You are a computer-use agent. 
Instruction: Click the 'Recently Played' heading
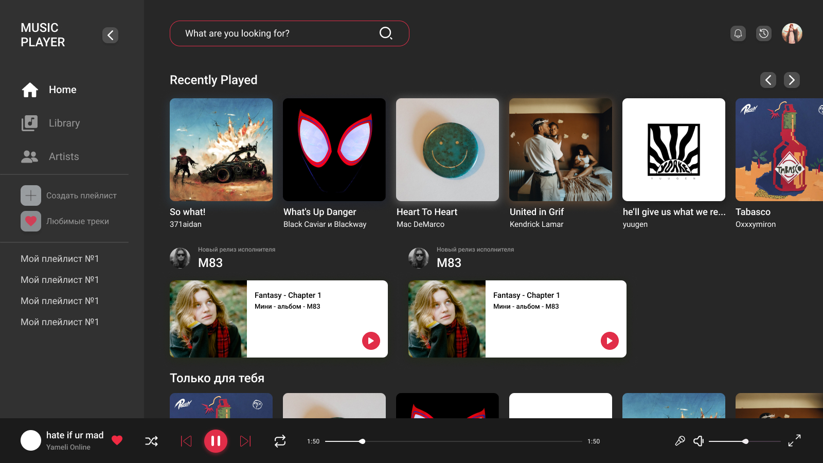(x=213, y=80)
